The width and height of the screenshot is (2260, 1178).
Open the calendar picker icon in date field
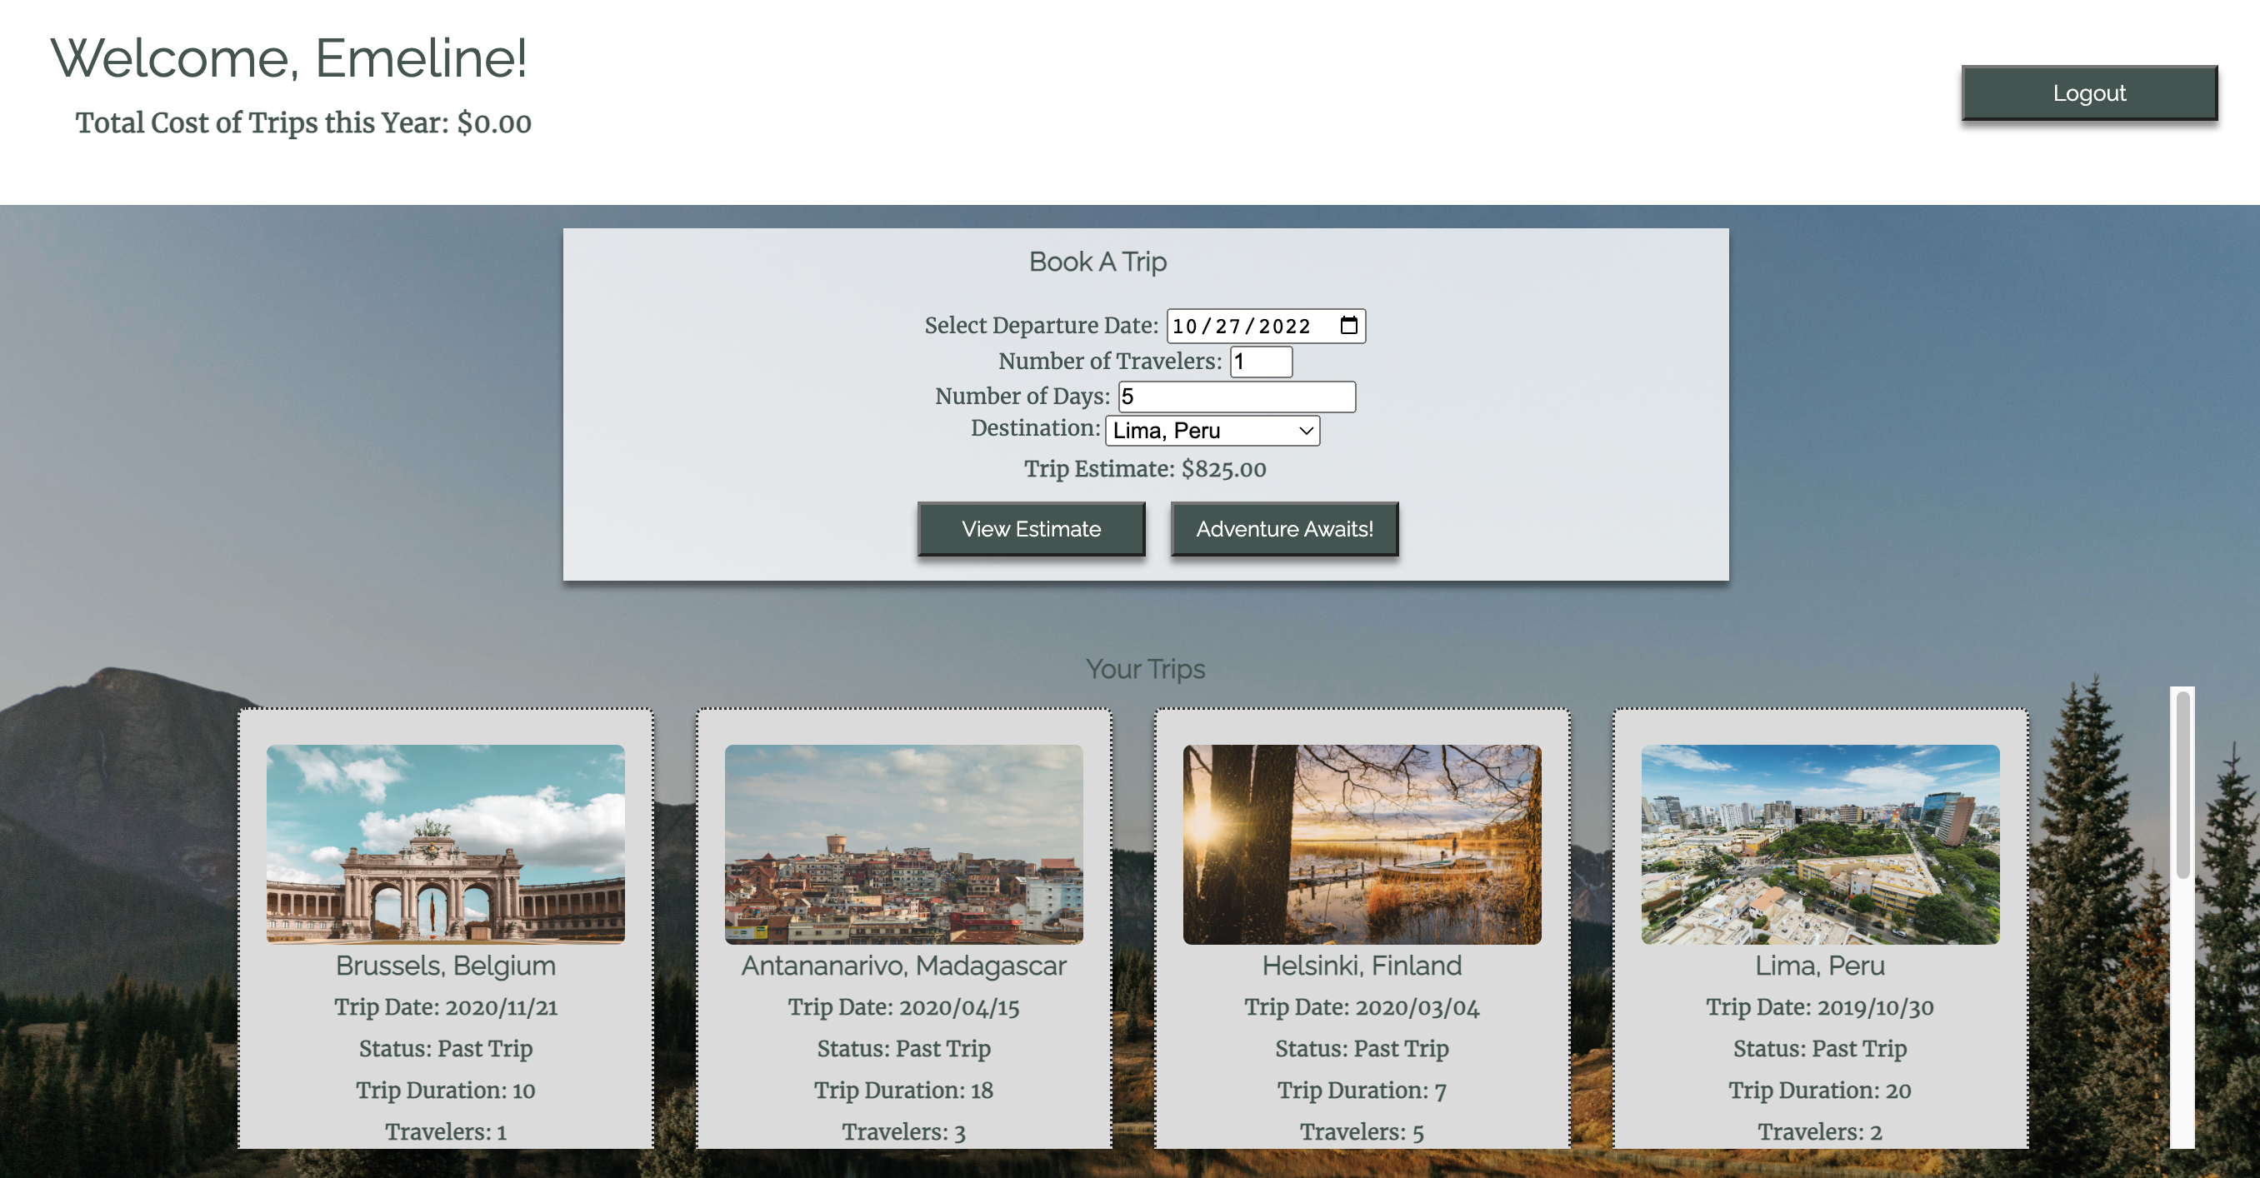[1348, 326]
